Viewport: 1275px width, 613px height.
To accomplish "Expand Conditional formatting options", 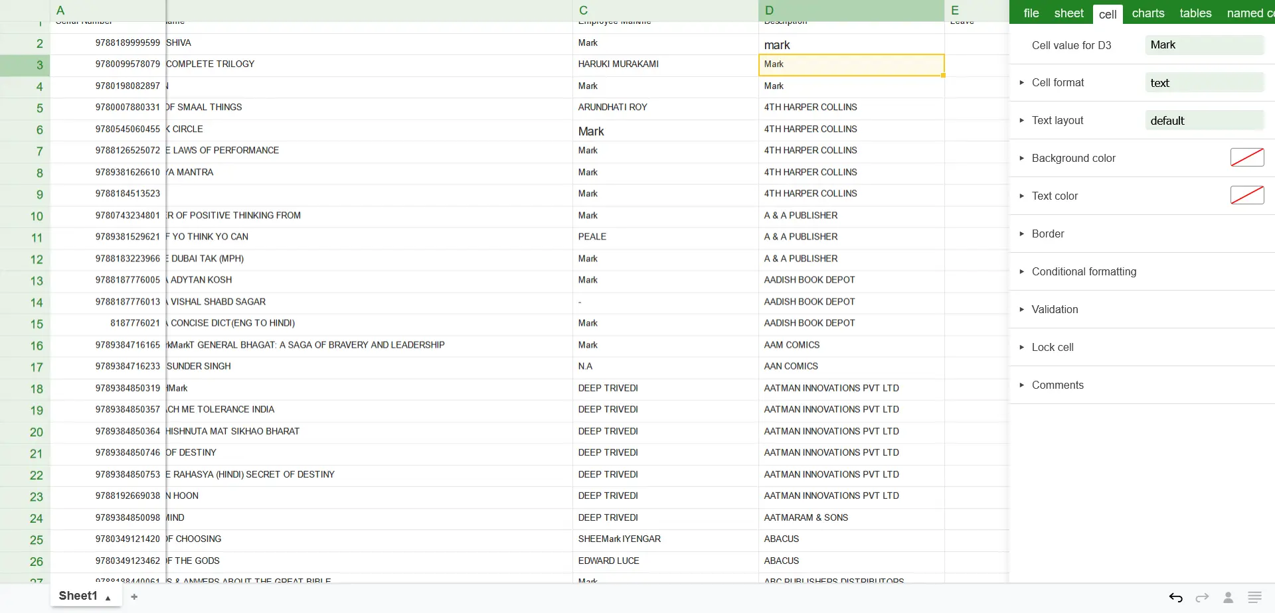I will point(1083,272).
